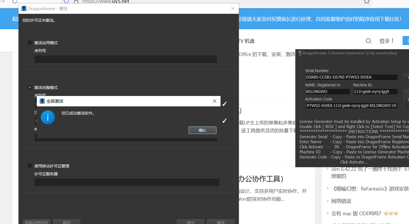Click the Dragonframe icon in the activation window title bar
This screenshot has width=409, height=224.
(24, 9)
